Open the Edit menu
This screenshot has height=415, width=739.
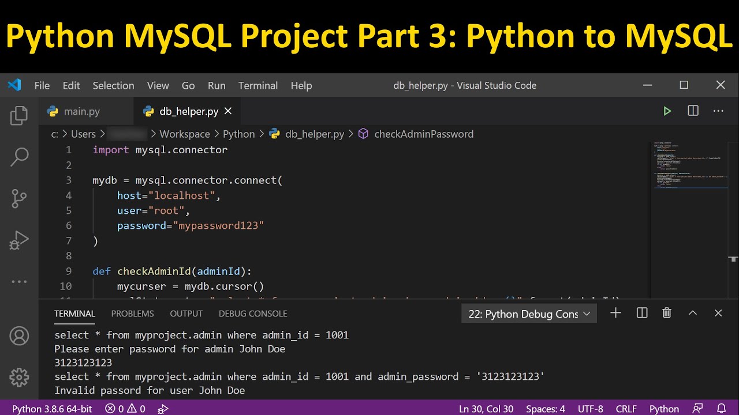coord(71,85)
